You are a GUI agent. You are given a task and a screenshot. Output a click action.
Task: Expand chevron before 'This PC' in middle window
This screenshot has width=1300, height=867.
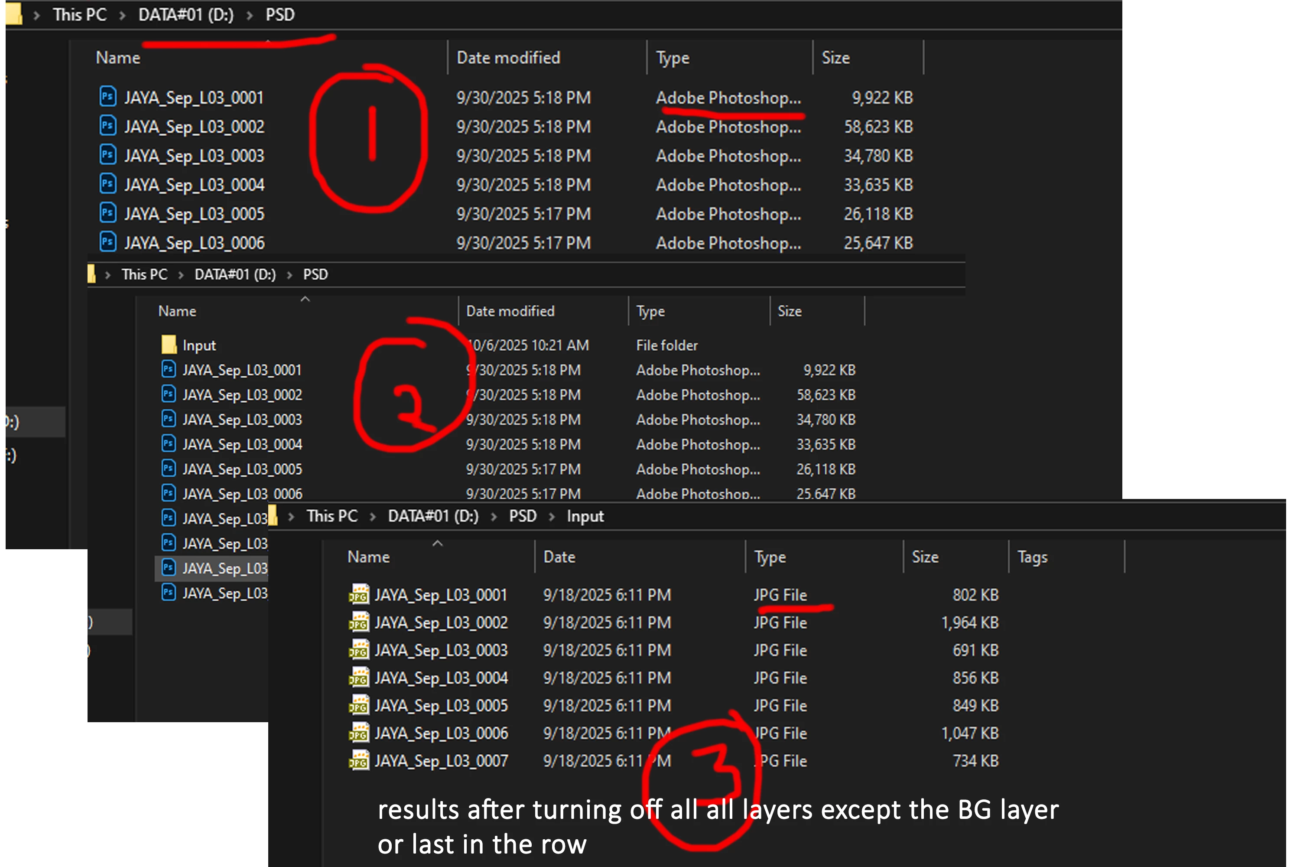coord(108,275)
